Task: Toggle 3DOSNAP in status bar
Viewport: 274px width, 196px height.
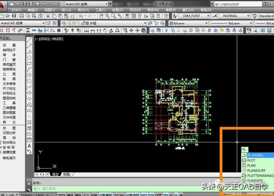Action: coord(119,195)
